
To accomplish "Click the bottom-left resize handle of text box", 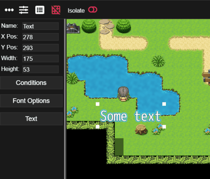I will click(97, 127).
